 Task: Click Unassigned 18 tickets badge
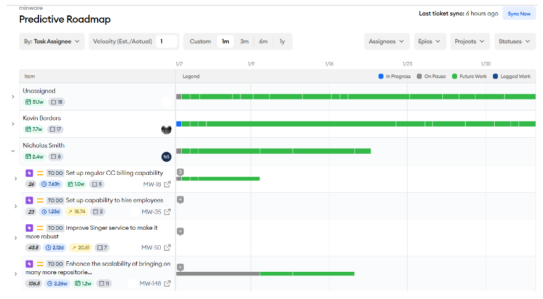point(56,102)
